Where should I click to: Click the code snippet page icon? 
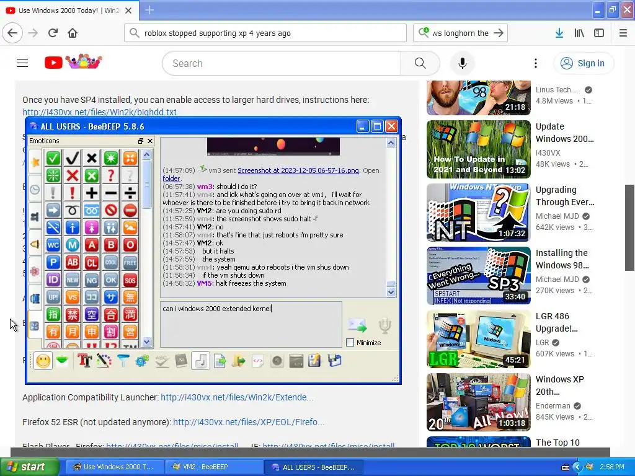tap(258, 361)
